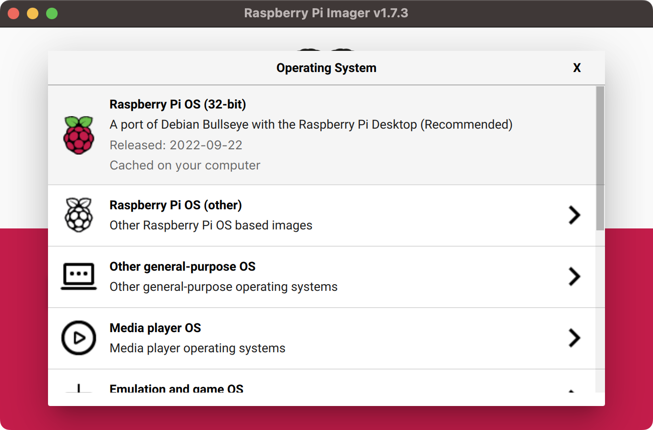Image resolution: width=653 pixels, height=430 pixels.
Task: Click the OS list vertical scrollbar thumb
Action: [x=600, y=158]
